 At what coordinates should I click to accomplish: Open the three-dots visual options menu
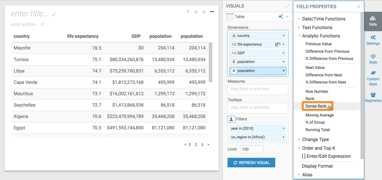click(x=212, y=12)
